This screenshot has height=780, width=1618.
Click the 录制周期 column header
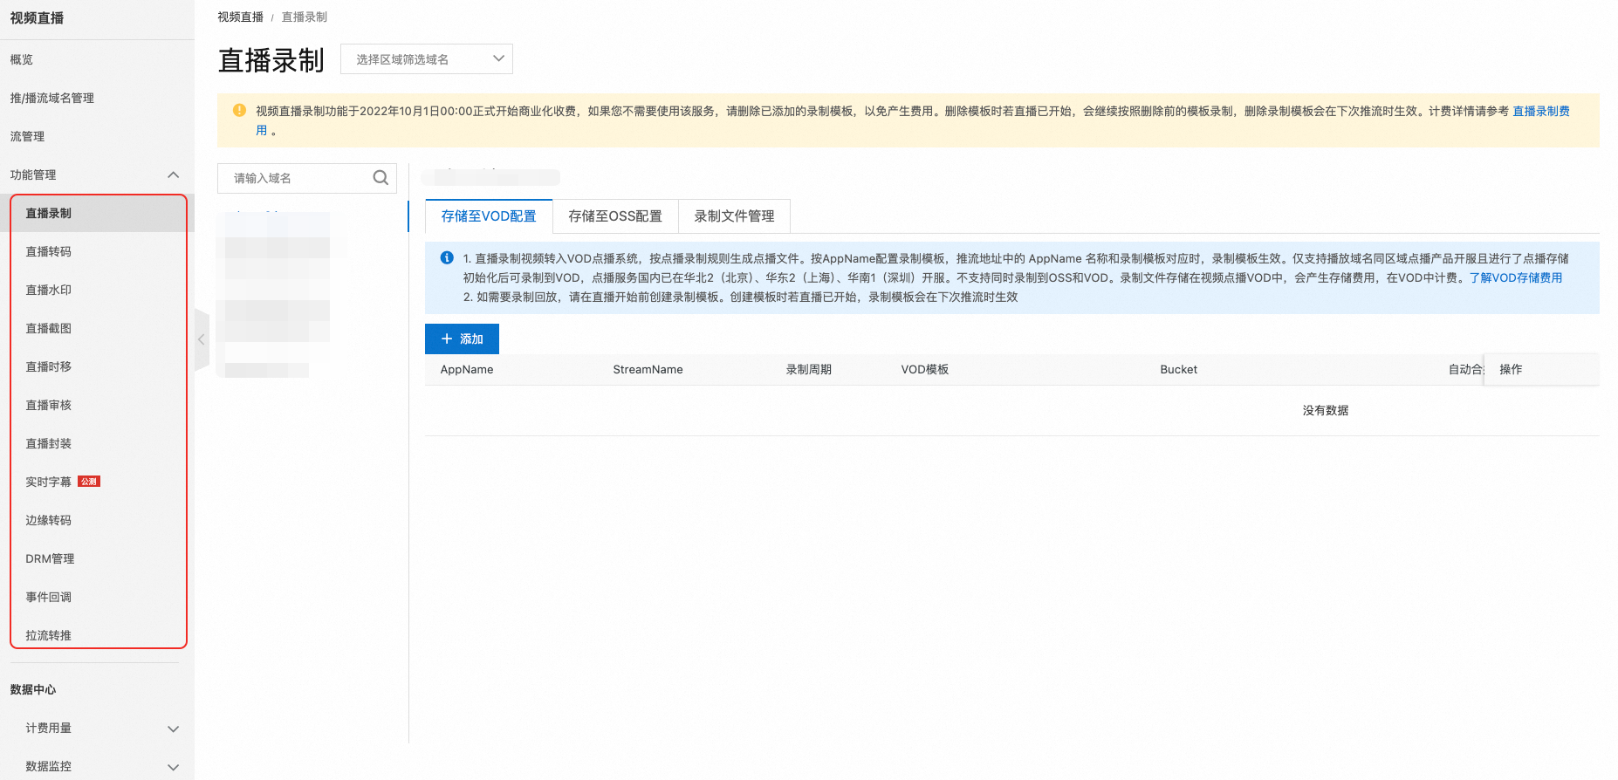pos(808,369)
